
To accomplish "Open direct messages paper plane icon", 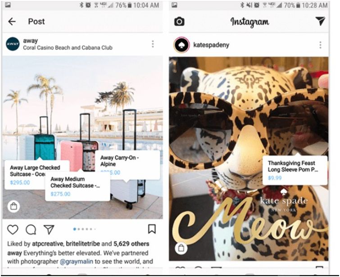I will point(320,21).
